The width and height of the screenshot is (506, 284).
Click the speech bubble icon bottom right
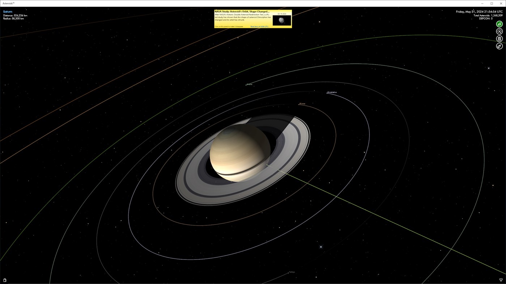tap(501, 280)
